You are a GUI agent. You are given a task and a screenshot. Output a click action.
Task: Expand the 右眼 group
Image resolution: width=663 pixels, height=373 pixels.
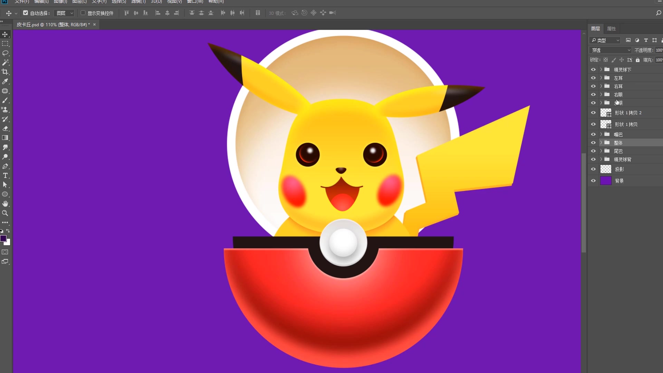coord(601,94)
